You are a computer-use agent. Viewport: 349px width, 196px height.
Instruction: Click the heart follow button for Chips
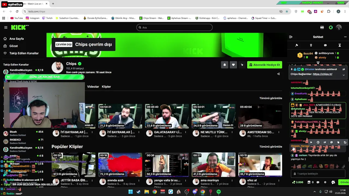click(233, 65)
